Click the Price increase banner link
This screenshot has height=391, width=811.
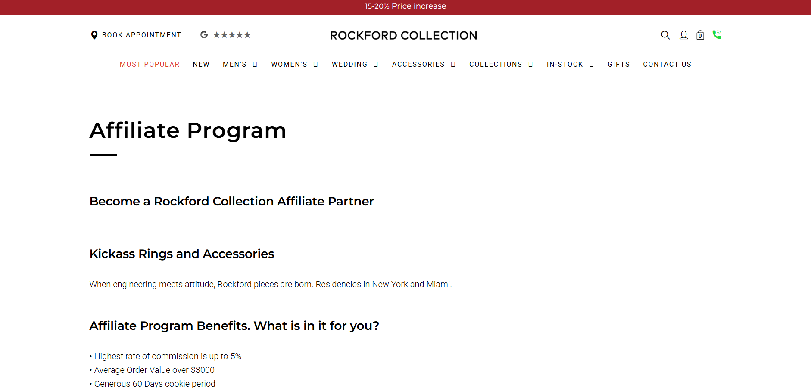[418, 6]
